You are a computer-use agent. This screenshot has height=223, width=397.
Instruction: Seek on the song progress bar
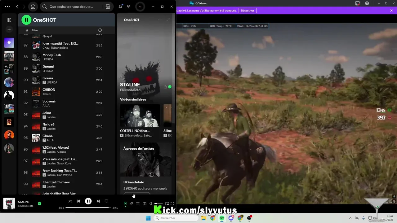(x=88, y=208)
